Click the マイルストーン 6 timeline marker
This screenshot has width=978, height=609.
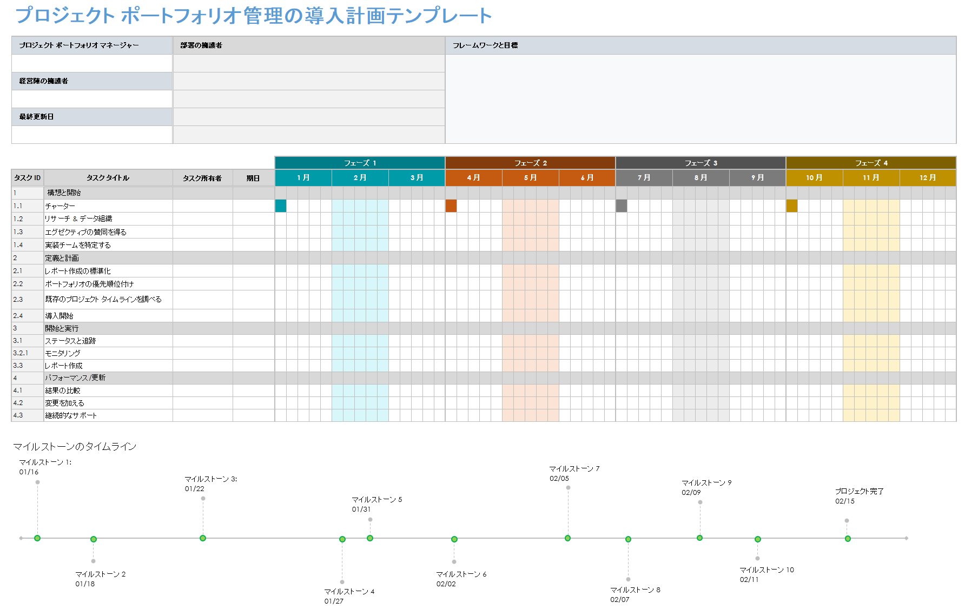coord(454,539)
